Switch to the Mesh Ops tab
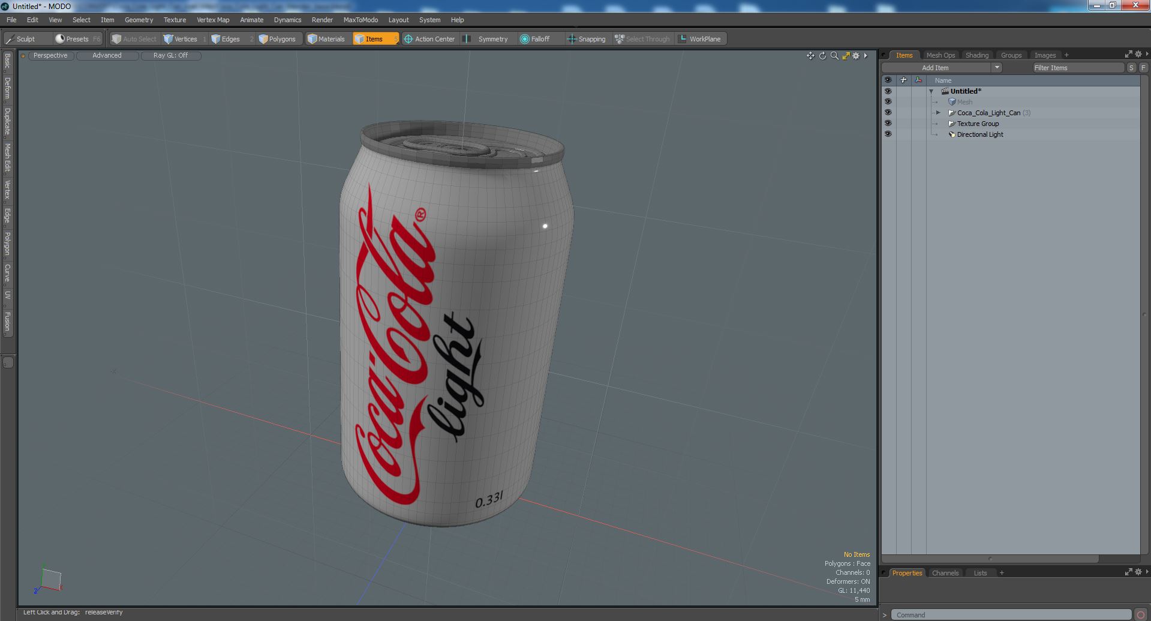 940,55
